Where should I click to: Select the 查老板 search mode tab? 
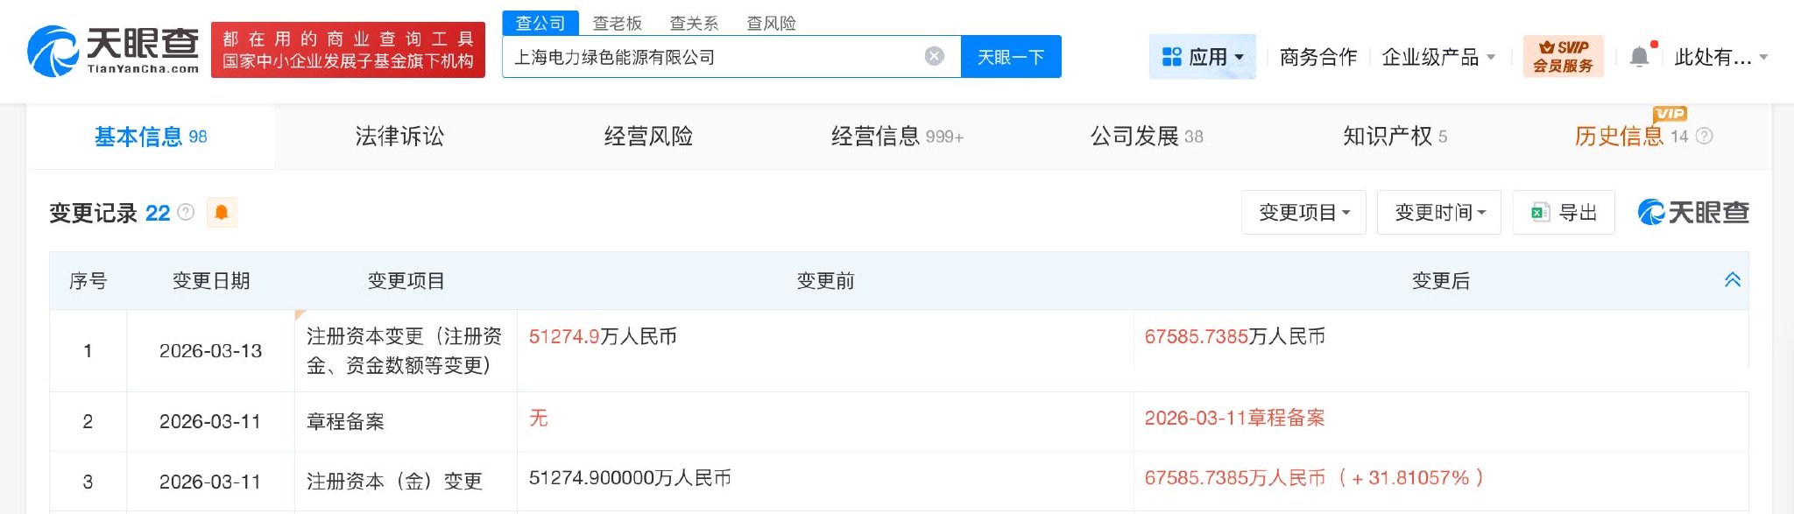[x=617, y=23]
